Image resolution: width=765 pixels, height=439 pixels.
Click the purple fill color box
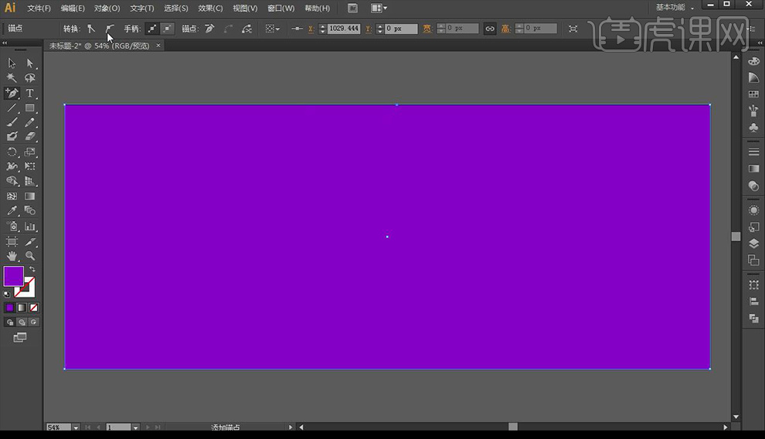click(13, 276)
